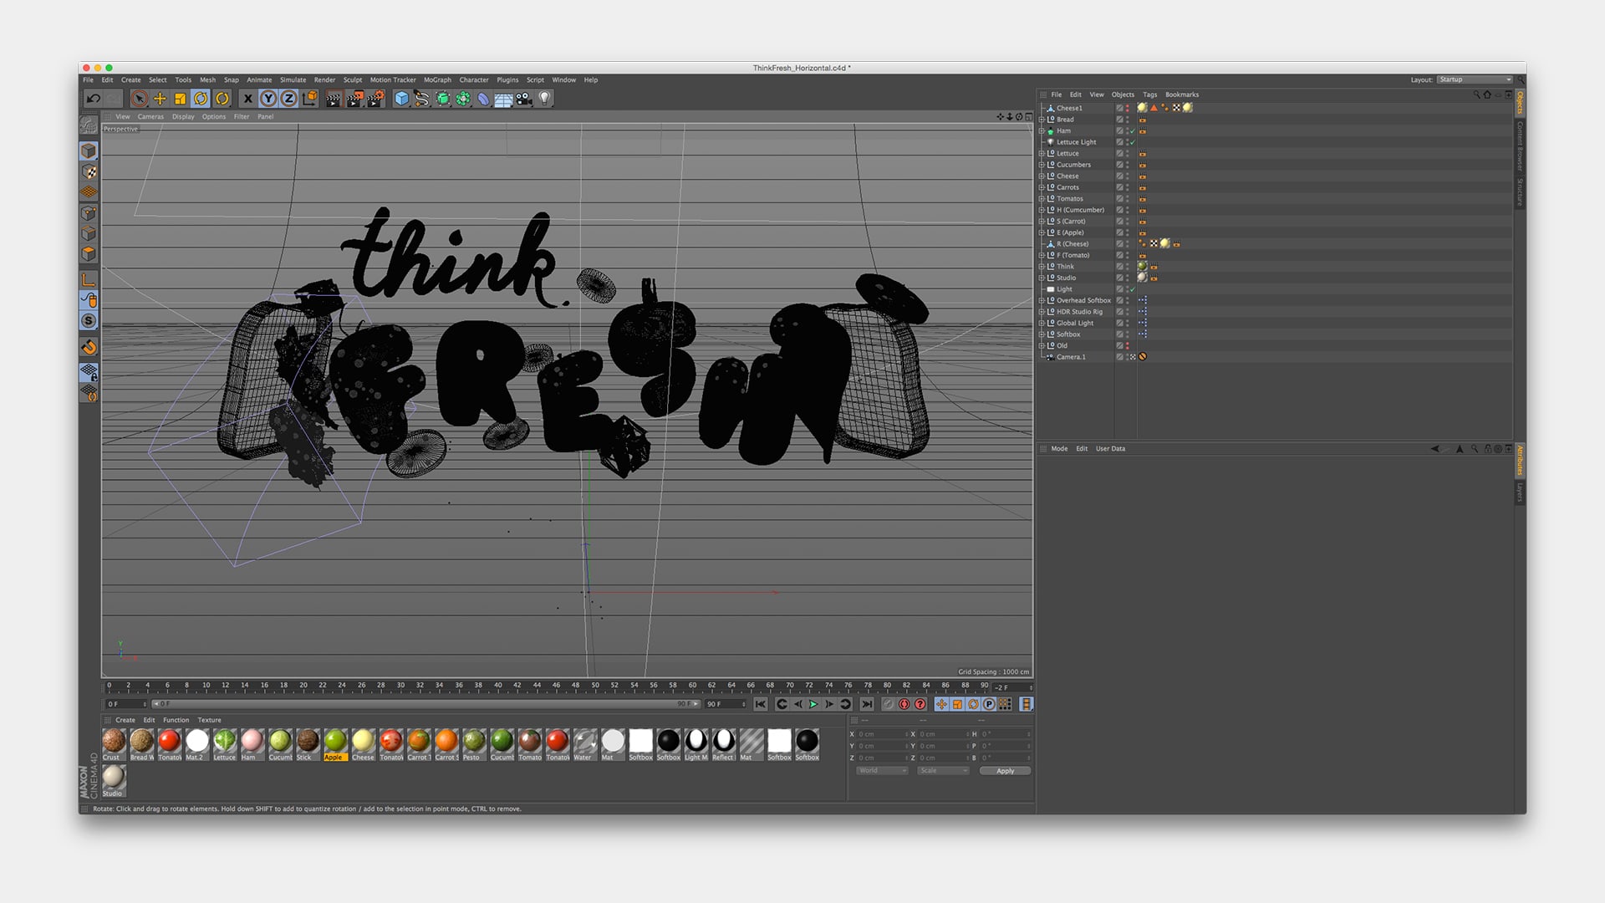Screen dimensions: 1605x903
Task: Open the MoGraph menu
Action: tap(437, 80)
